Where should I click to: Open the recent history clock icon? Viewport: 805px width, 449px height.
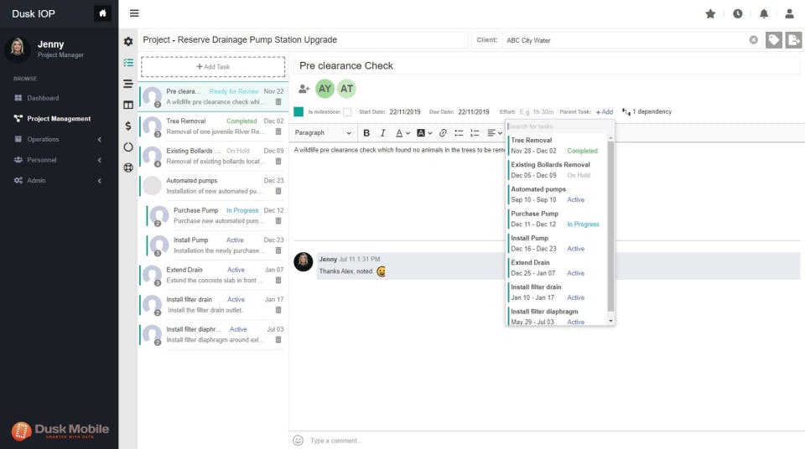[738, 14]
